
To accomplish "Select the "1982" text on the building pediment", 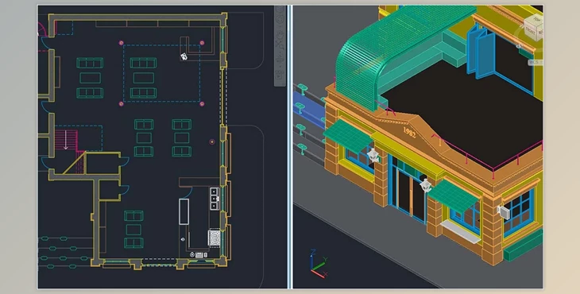I will click(409, 133).
